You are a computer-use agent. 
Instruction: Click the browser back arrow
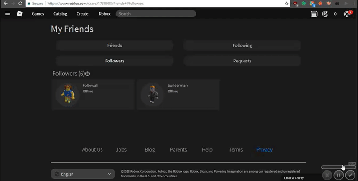pos(5,4)
